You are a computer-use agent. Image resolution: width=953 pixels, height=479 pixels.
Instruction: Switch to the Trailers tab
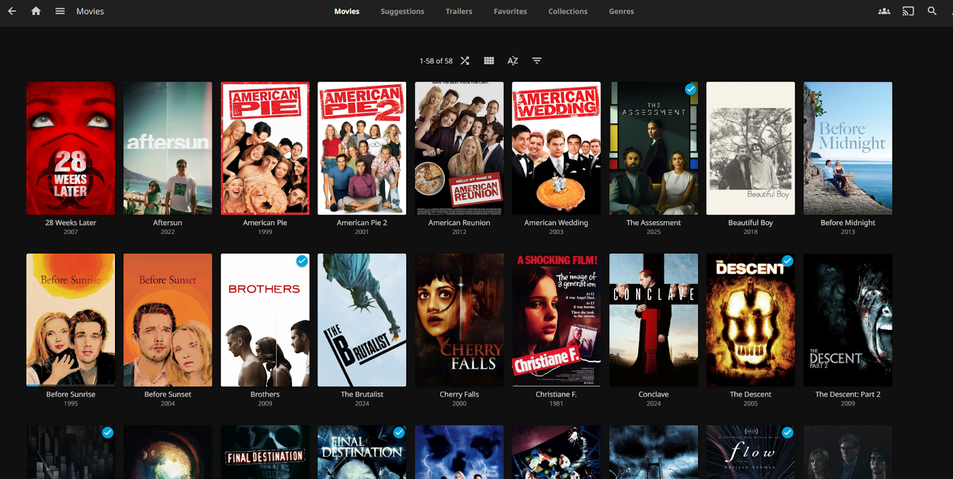click(x=459, y=11)
